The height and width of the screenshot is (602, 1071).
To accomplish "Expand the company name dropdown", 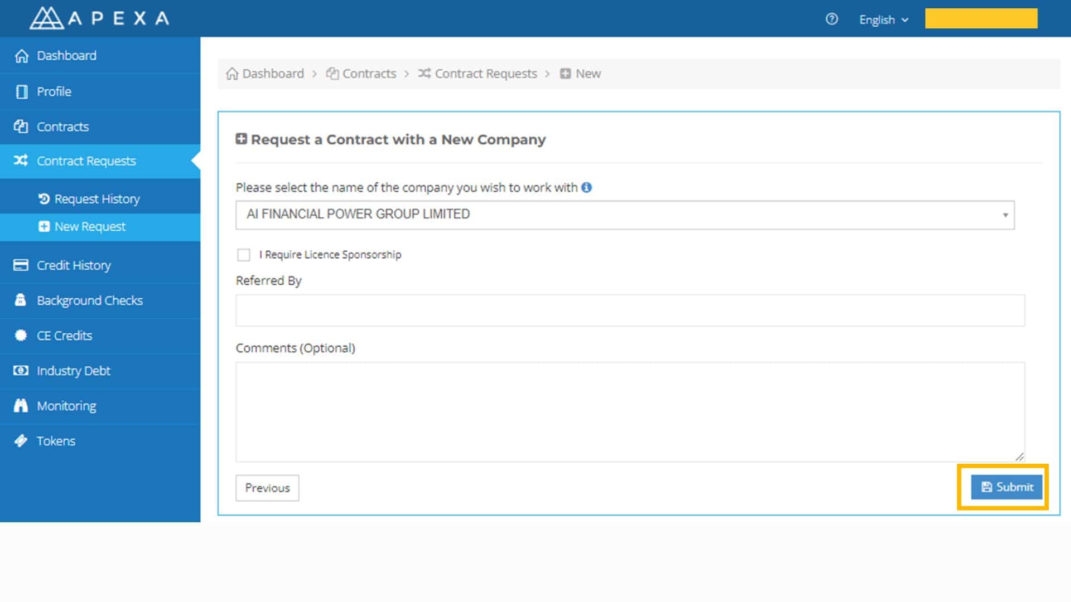I will 1004,215.
